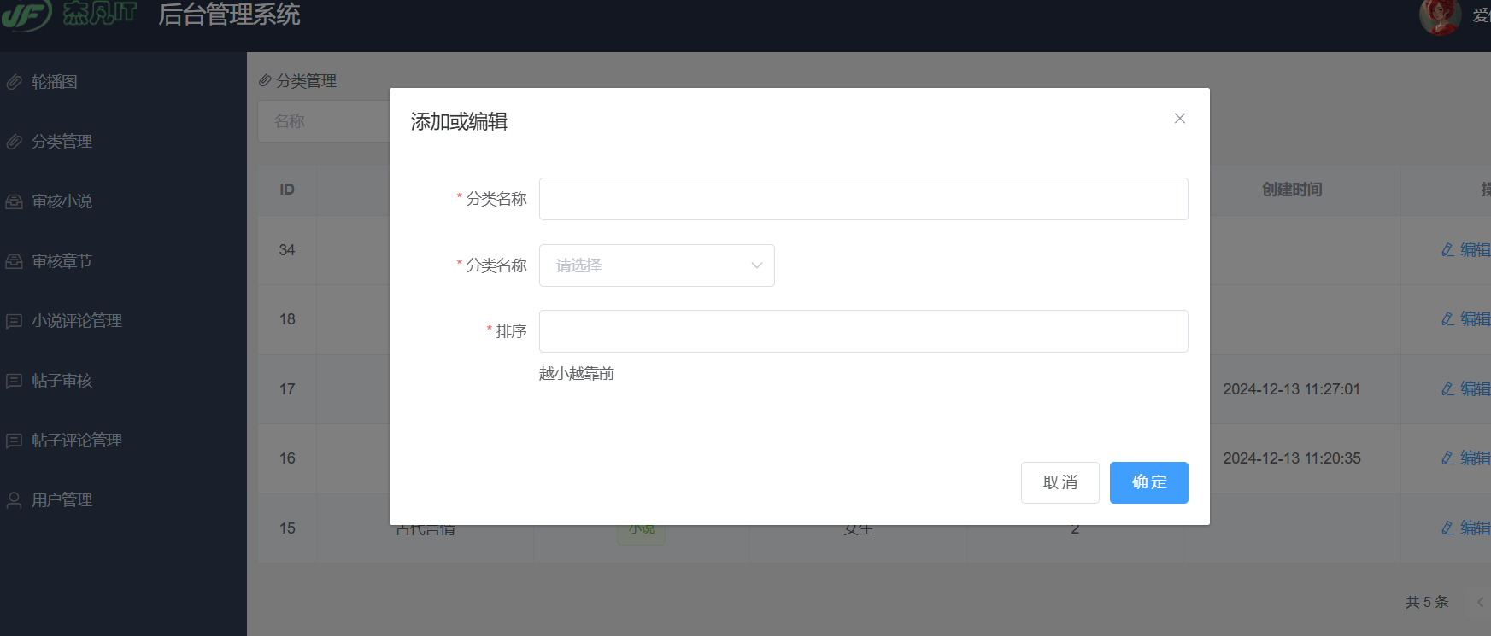Click the 分类管理 breadcrumb icon
Image resolution: width=1491 pixels, height=636 pixels.
(x=265, y=81)
